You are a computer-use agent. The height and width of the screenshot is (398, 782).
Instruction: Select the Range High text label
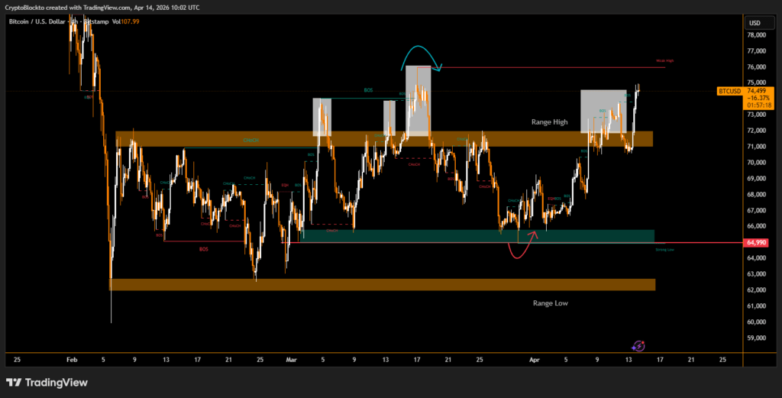click(550, 122)
